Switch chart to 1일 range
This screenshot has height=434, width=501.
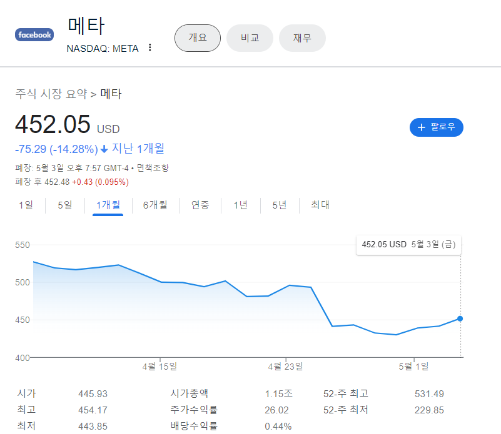pos(26,205)
